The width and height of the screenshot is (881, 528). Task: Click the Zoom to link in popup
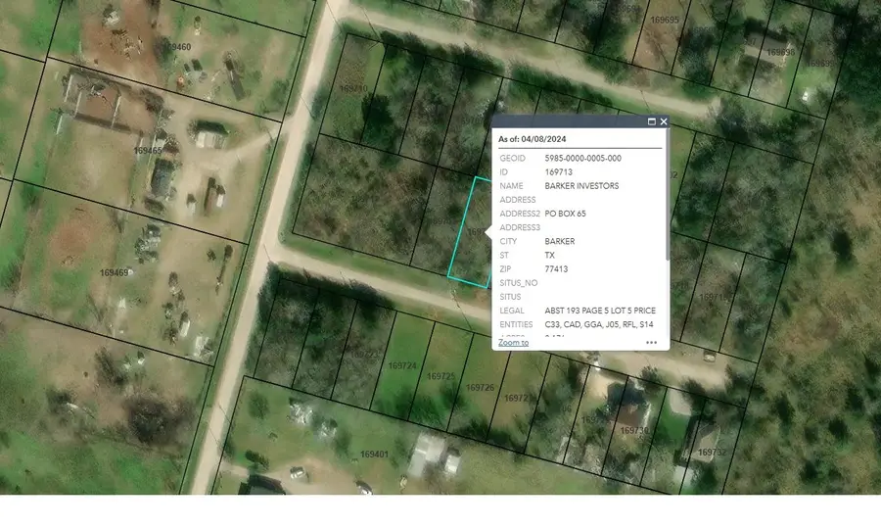[x=513, y=342]
